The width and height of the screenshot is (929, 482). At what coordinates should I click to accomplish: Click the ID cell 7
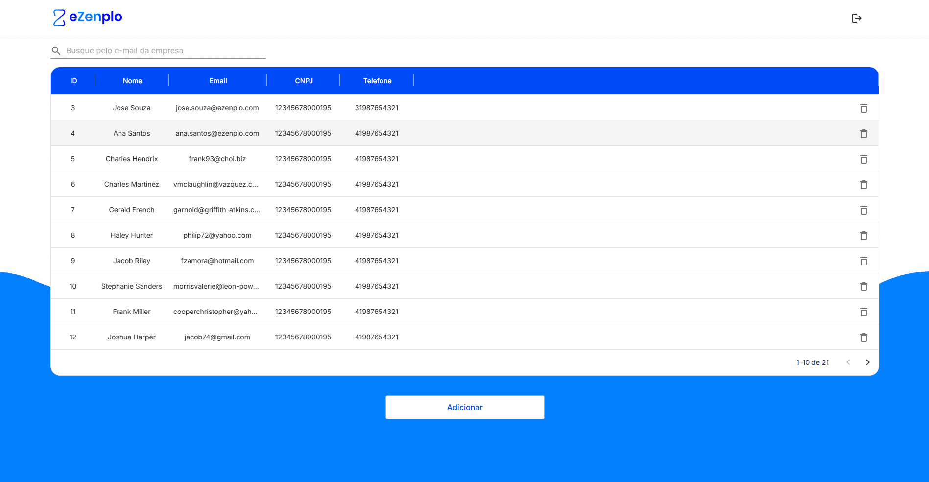73,210
